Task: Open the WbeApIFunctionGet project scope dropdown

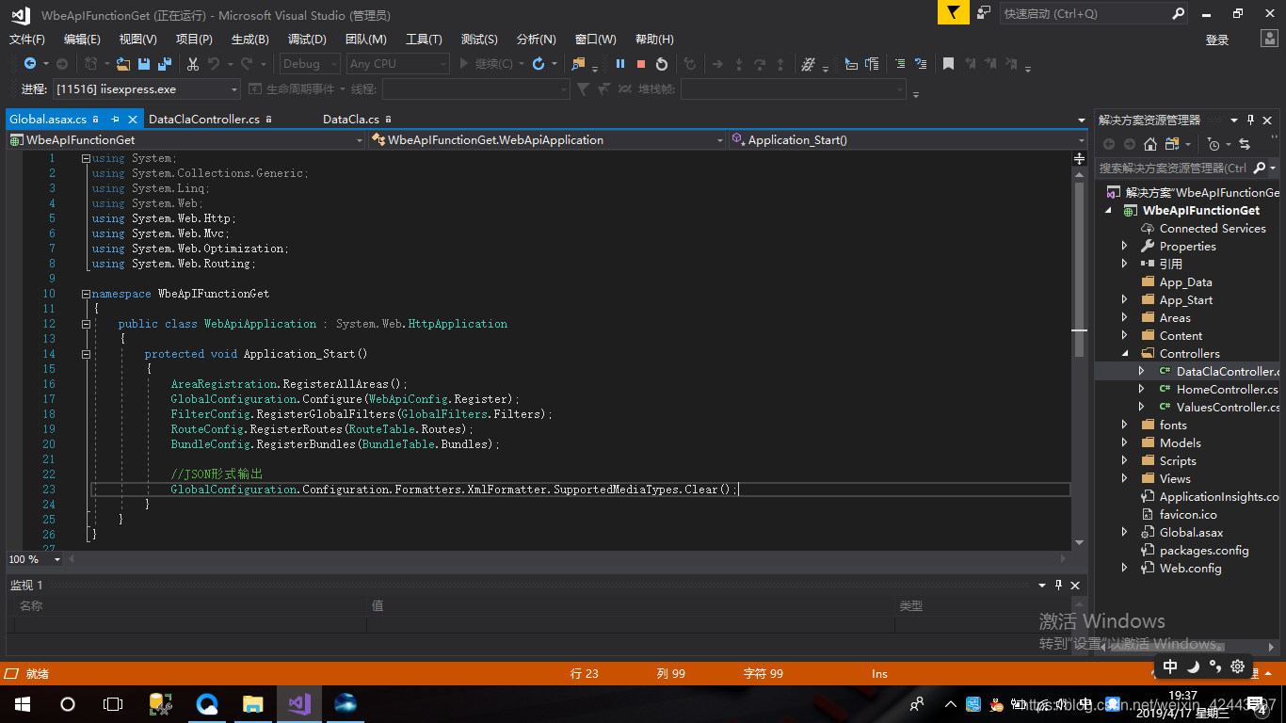Action: coord(185,140)
